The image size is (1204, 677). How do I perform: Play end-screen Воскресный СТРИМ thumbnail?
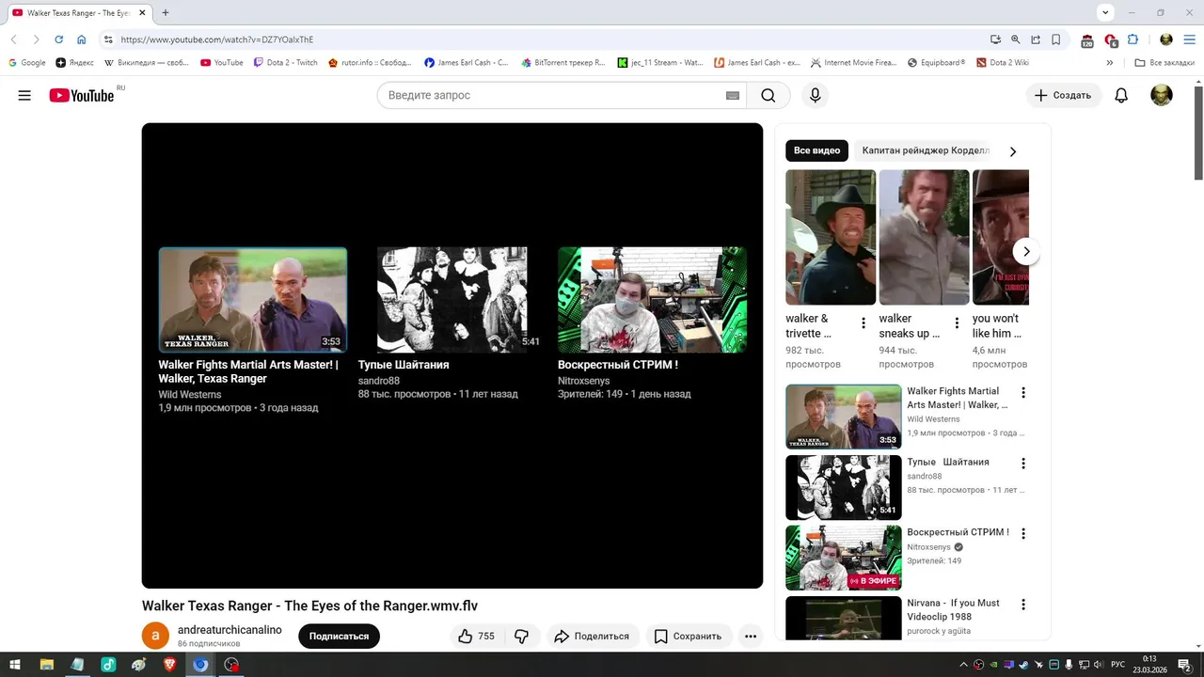652,299
